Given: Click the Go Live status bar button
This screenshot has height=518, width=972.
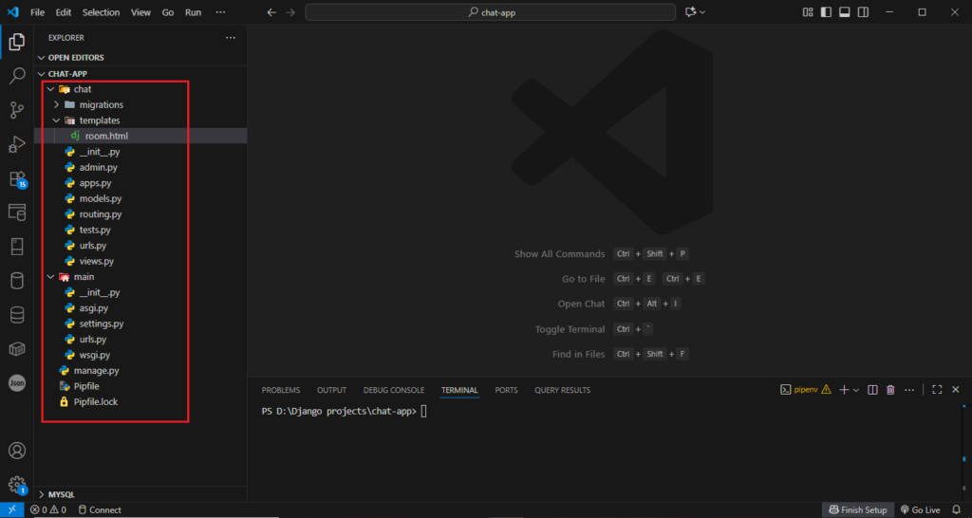Looking at the screenshot, I should click(x=920, y=510).
